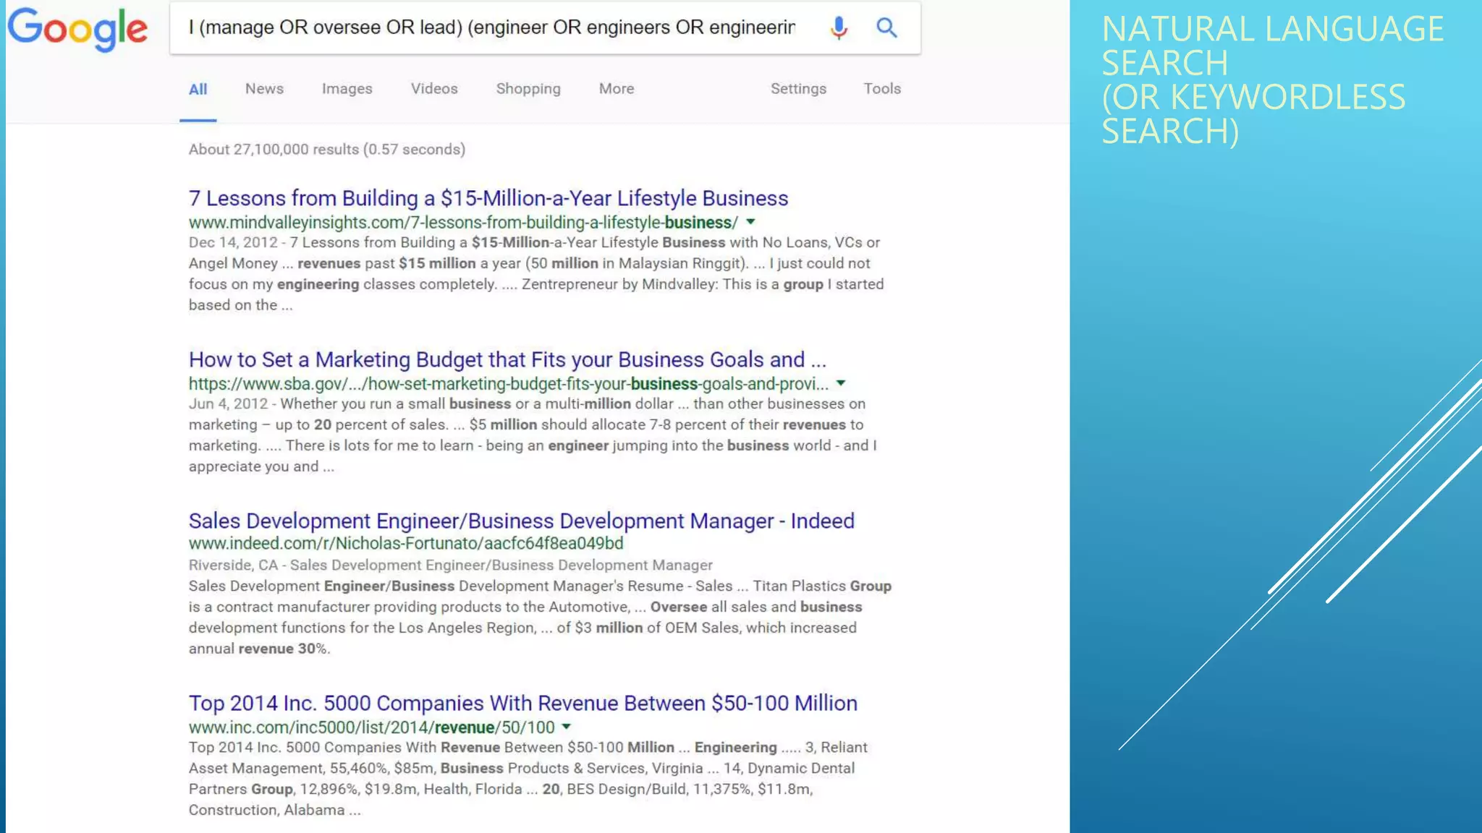The height and width of the screenshot is (833, 1482).
Task: Open 'How to Set a Marketing Budget' result
Action: point(507,359)
